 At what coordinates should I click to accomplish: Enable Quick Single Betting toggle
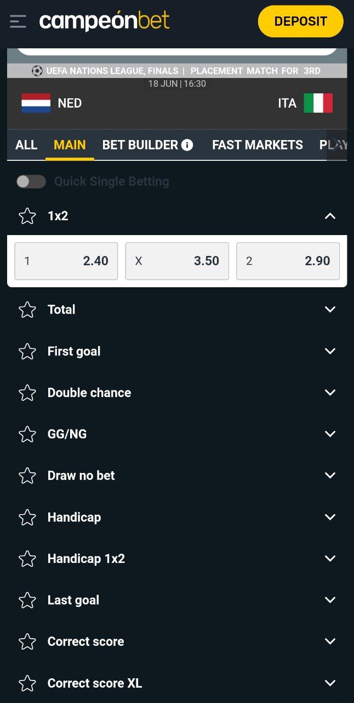pyautogui.click(x=31, y=182)
